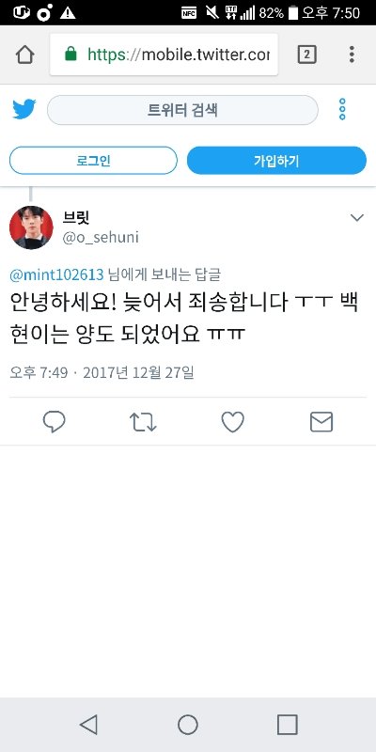Image resolution: width=376 pixels, height=752 pixels.
Task: Open the @o_sehuni profile handle
Action: tap(101, 238)
